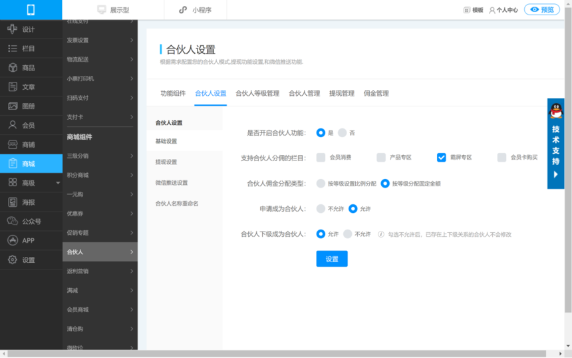Open the 公众号 WeChat icon
This screenshot has width=572, height=358.
point(13,221)
